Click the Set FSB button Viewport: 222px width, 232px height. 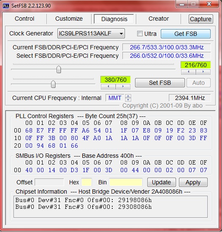pos(160,83)
